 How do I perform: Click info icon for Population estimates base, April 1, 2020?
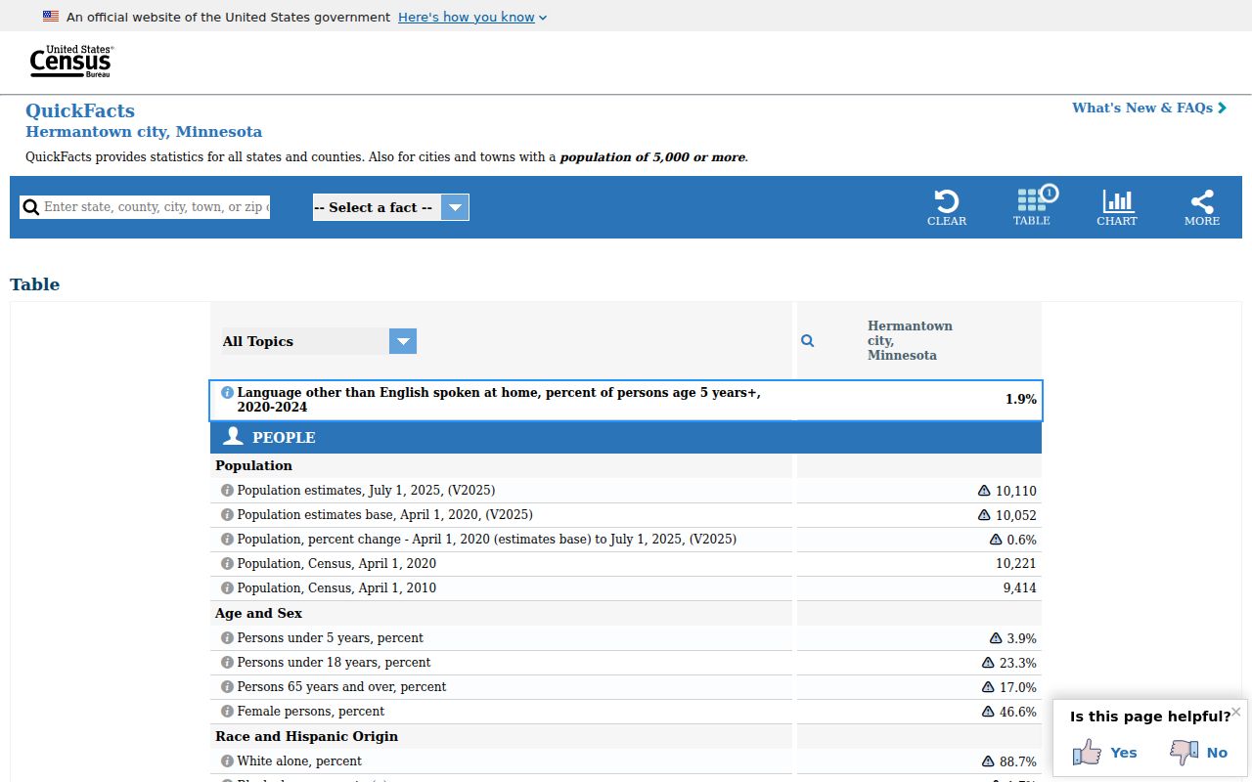click(x=227, y=515)
